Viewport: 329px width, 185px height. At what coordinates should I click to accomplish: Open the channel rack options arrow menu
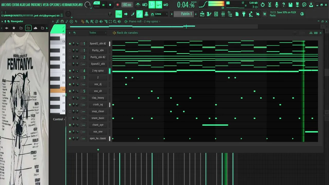click(70, 33)
